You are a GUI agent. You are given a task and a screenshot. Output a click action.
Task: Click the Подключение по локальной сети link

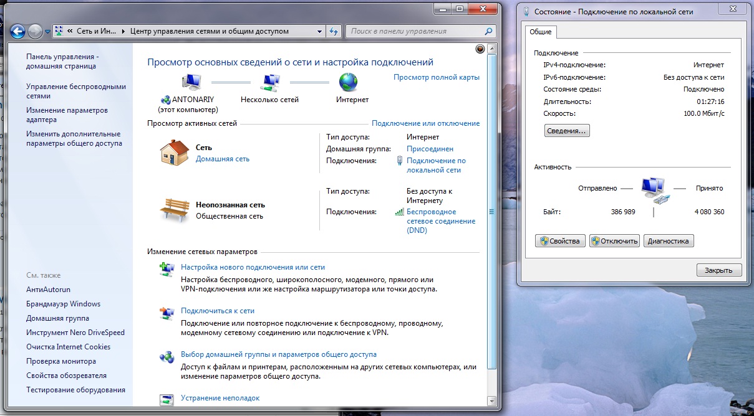coord(436,165)
